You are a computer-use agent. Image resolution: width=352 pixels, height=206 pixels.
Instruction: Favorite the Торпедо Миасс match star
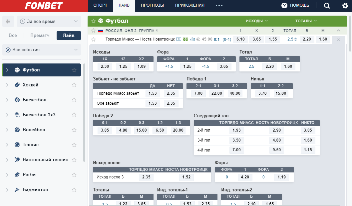click(93, 40)
